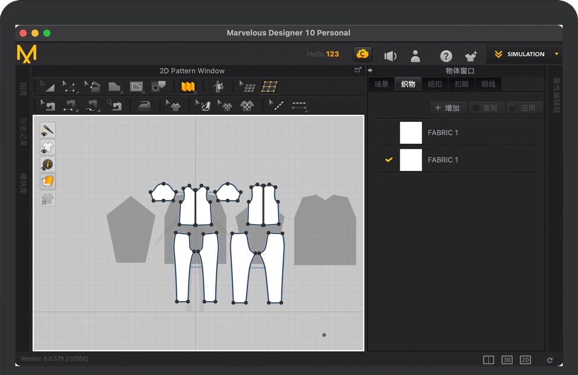This screenshot has height=375, width=578.
Task: Click the steam iron tool icon
Action: [x=144, y=106]
